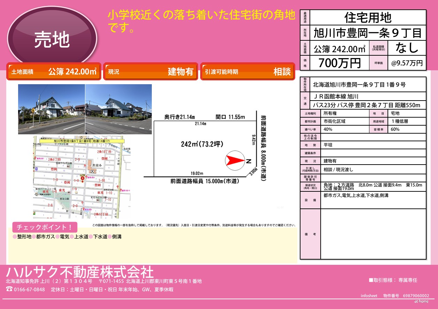Select the 引渡可能時期 相談 banner

(x=247, y=72)
